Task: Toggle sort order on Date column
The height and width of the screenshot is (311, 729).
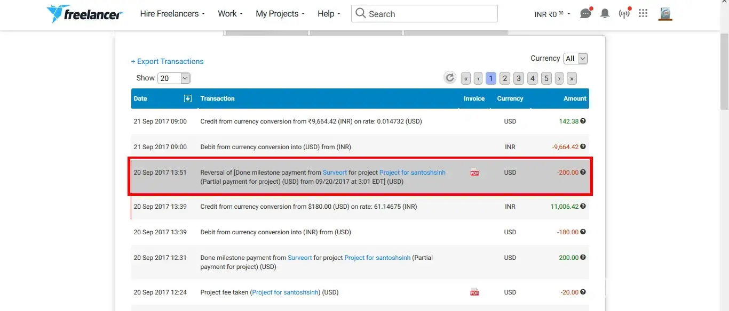Action: tap(187, 99)
